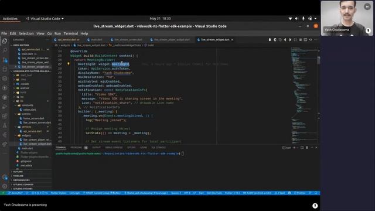The height and width of the screenshot is (211, 375).
Task: Switch to the DEBUG CONSOLE panel tab
Action: [114, 148]
